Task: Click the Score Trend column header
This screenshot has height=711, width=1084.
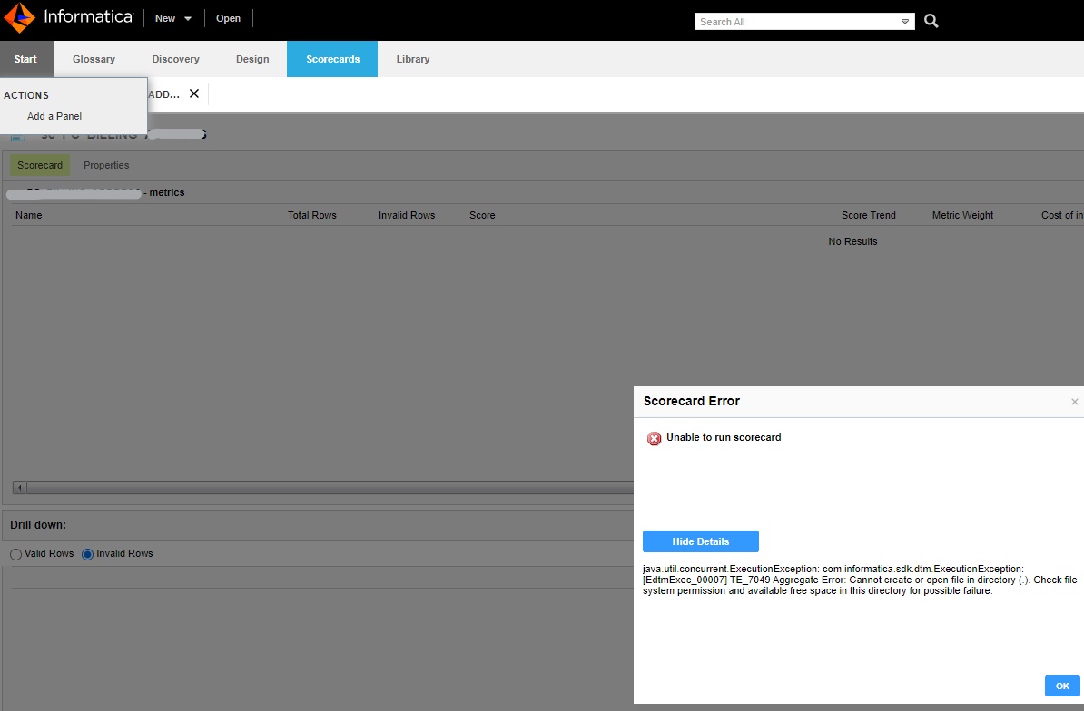Action: coord(868,215)
